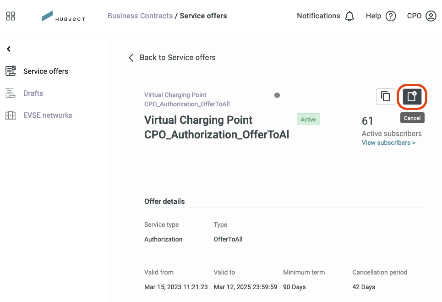Screen dimensions: 442x302
Task: Click Service offers breadcrumb
Action: pyautogui.click(x=203, y=16)
